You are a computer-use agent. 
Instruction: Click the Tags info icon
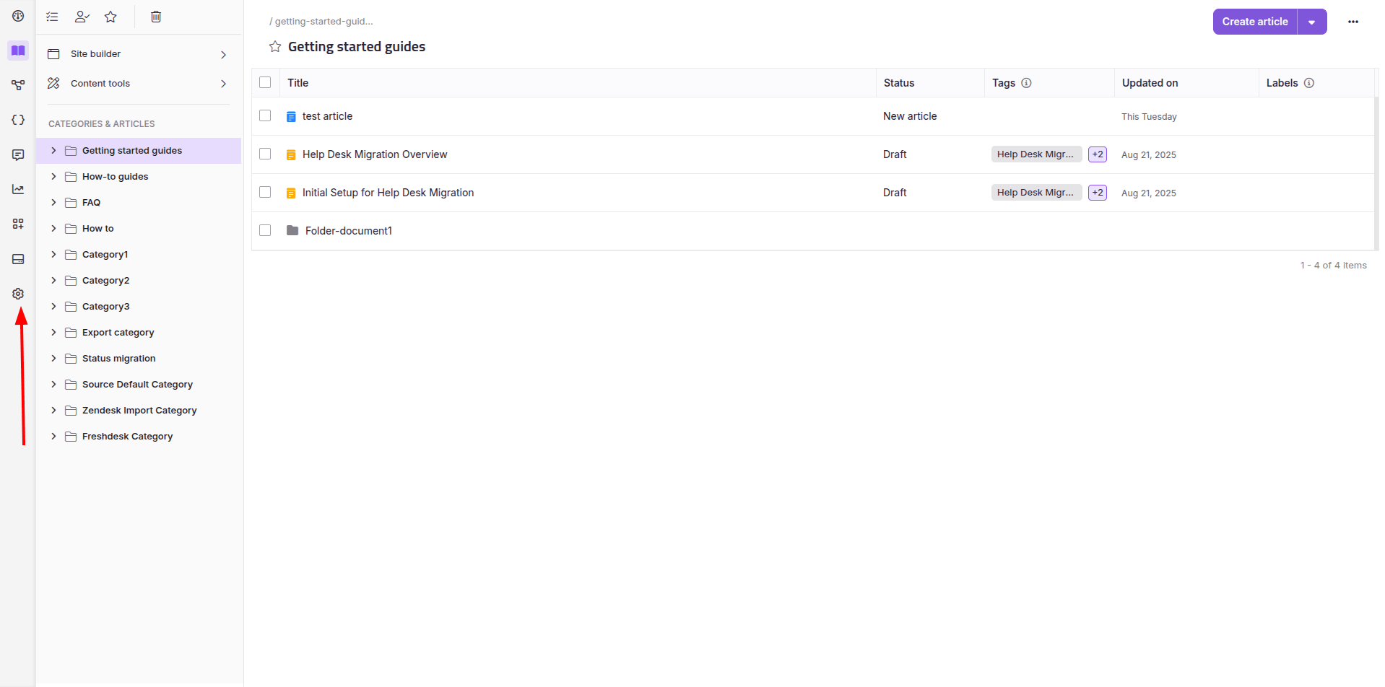tap(1026, 83)
